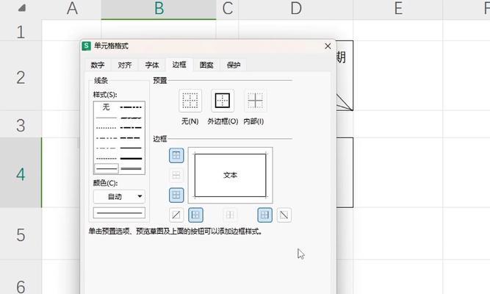Switch to the 图案 tab

[206, 65]
